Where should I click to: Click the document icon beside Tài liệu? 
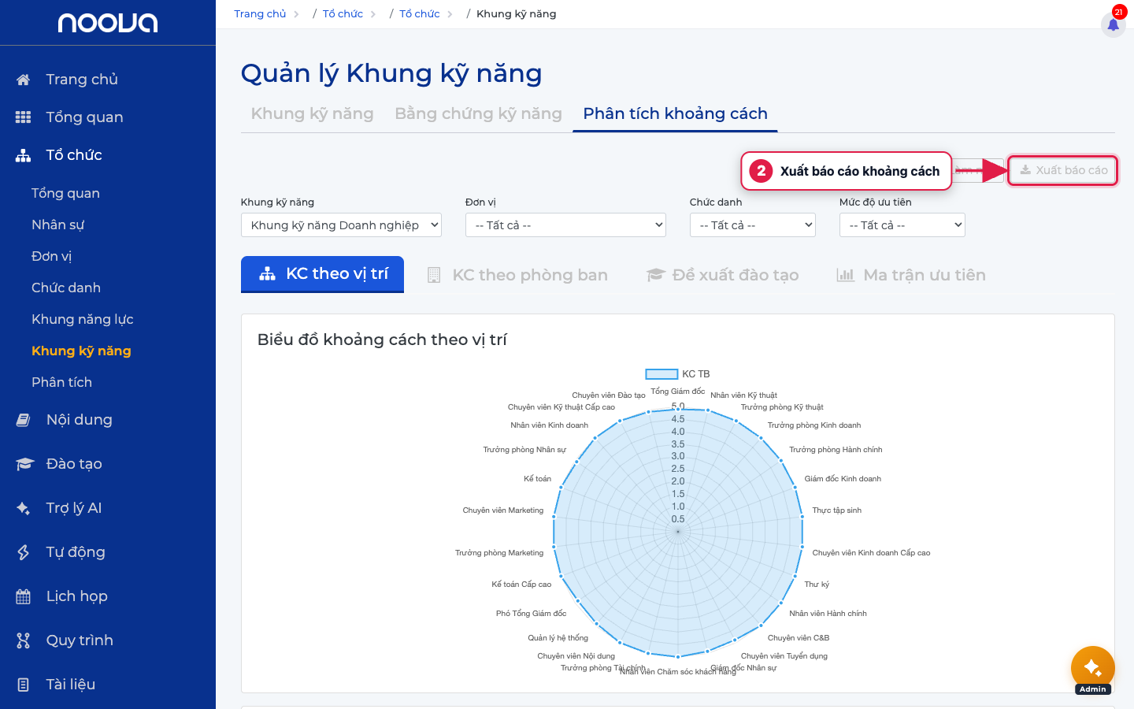pyautogui.click(x=24, y=685)
